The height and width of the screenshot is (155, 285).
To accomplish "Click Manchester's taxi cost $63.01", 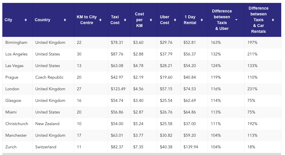I will click(117, 135).
